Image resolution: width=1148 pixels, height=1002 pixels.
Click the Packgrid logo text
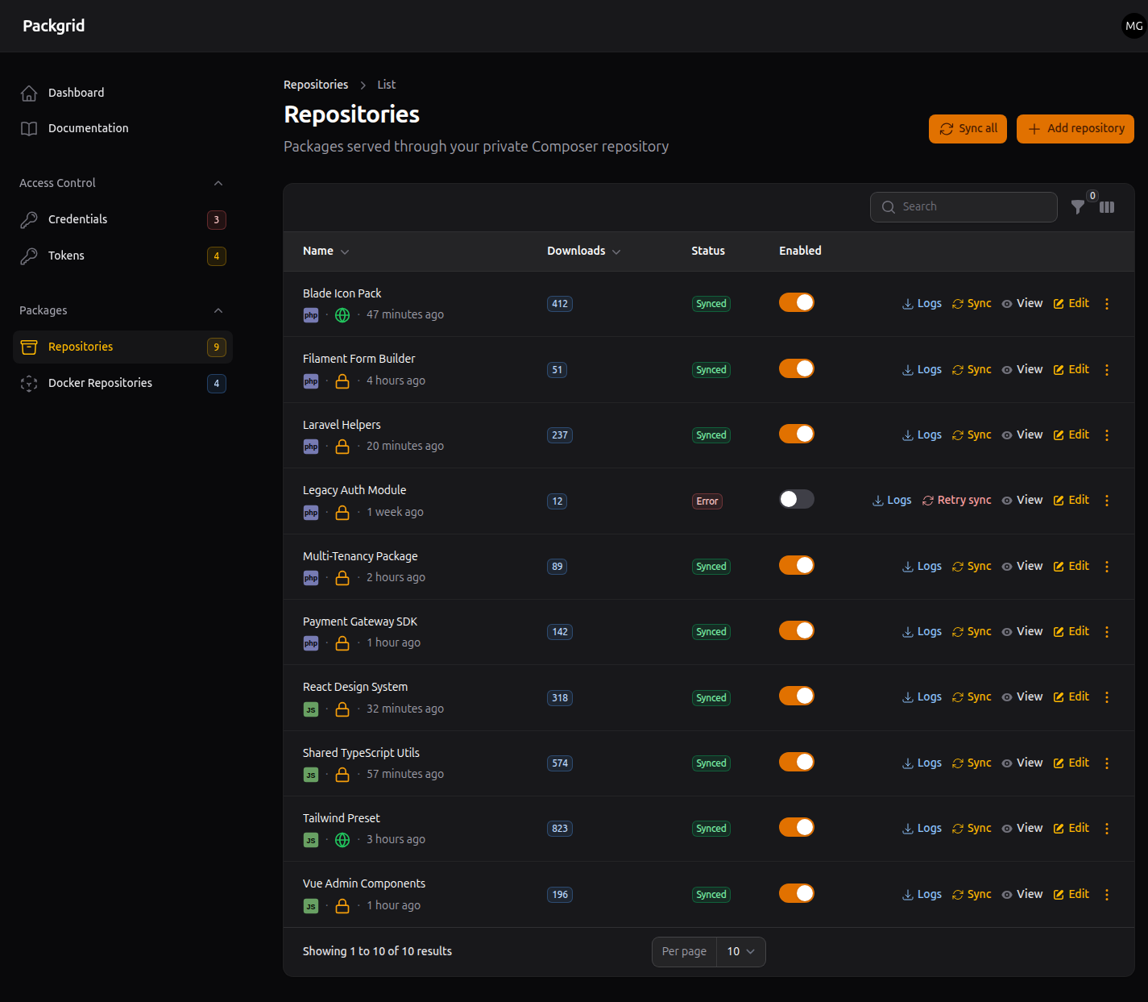(54, 26)
